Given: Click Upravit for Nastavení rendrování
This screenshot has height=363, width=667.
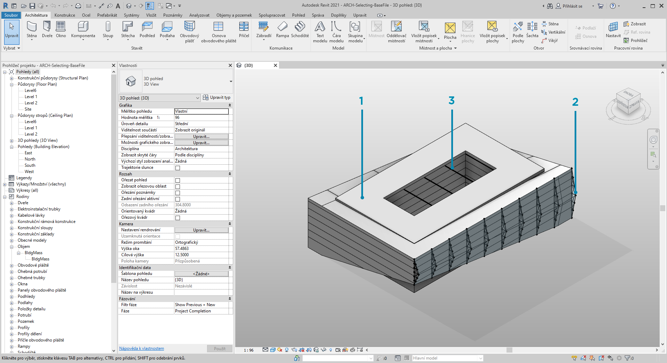Looking at the screenshot, I should tap(201, 230).
